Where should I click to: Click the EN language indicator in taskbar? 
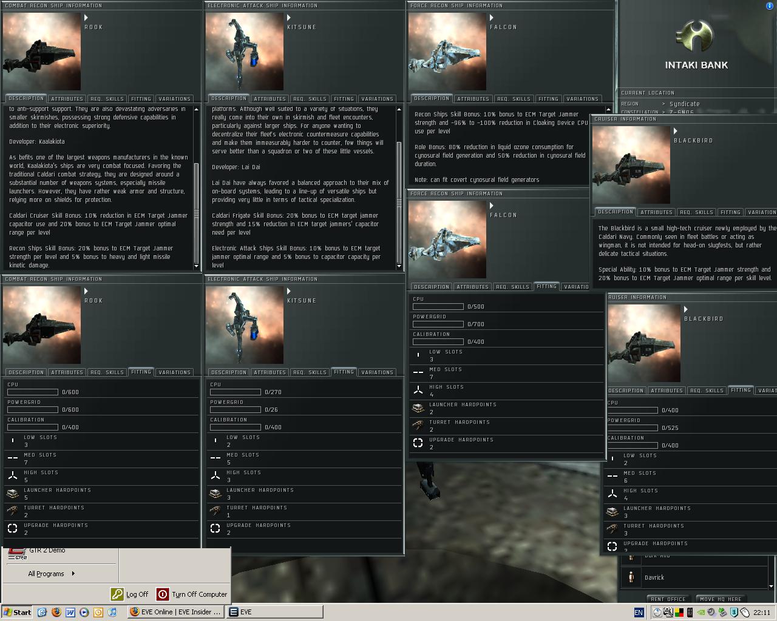[639, 613]
